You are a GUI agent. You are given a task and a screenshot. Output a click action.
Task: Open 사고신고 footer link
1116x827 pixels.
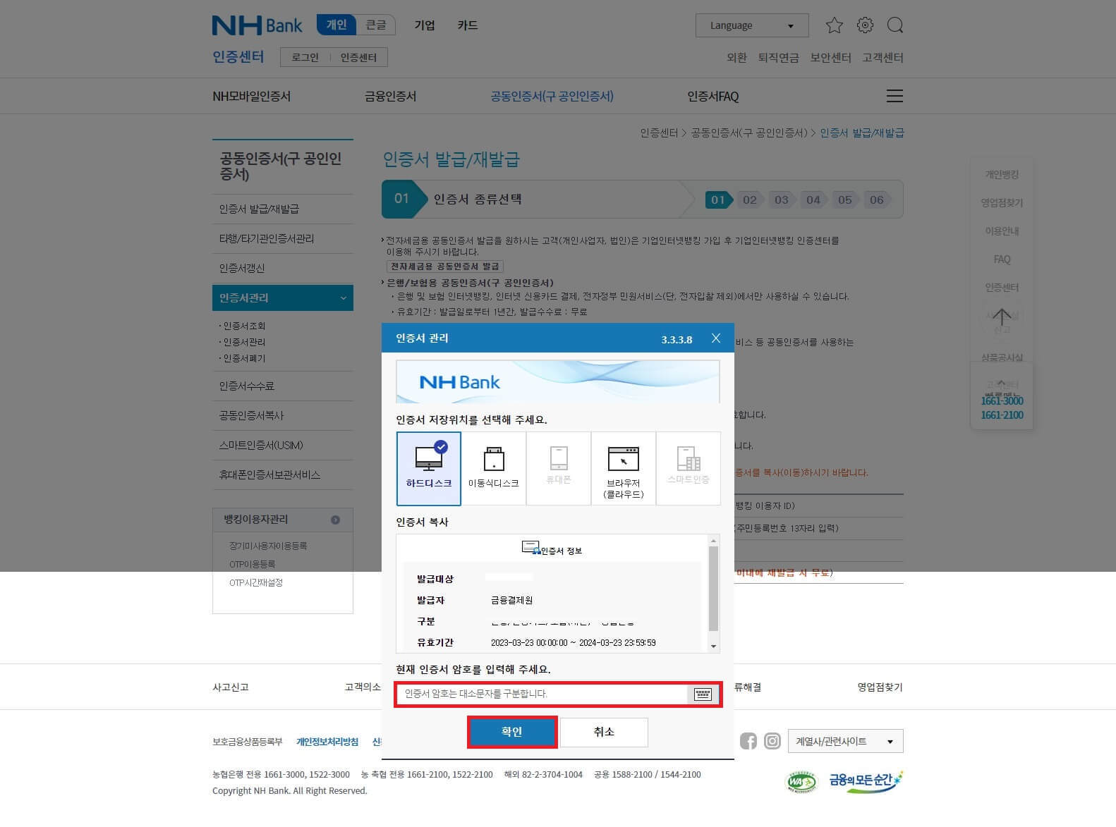[231, 687]
